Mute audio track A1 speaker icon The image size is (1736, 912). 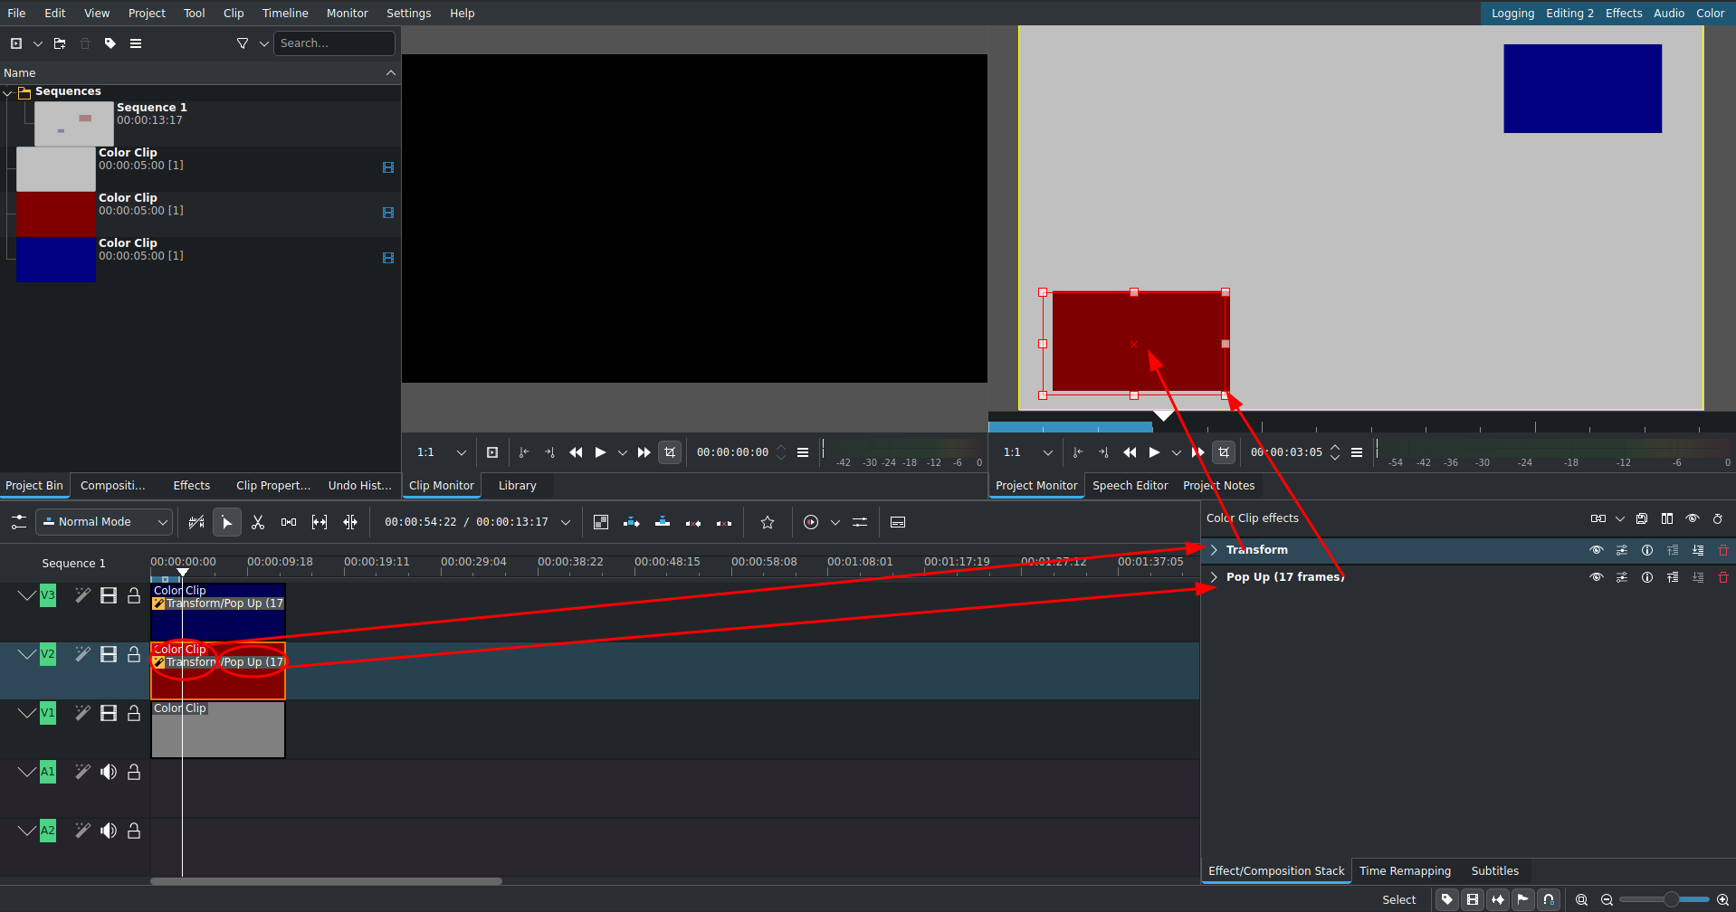click(109, 772)
